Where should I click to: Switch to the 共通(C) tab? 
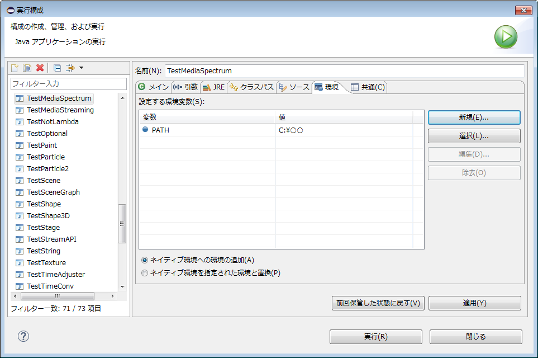point(368,87)
